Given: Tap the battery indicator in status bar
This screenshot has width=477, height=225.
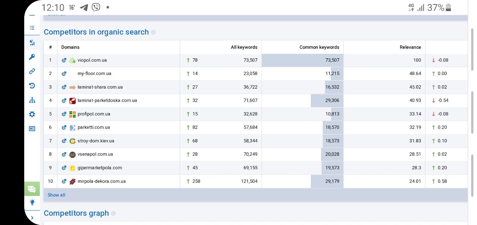Looking at the screenshot, I should [448, 7].
